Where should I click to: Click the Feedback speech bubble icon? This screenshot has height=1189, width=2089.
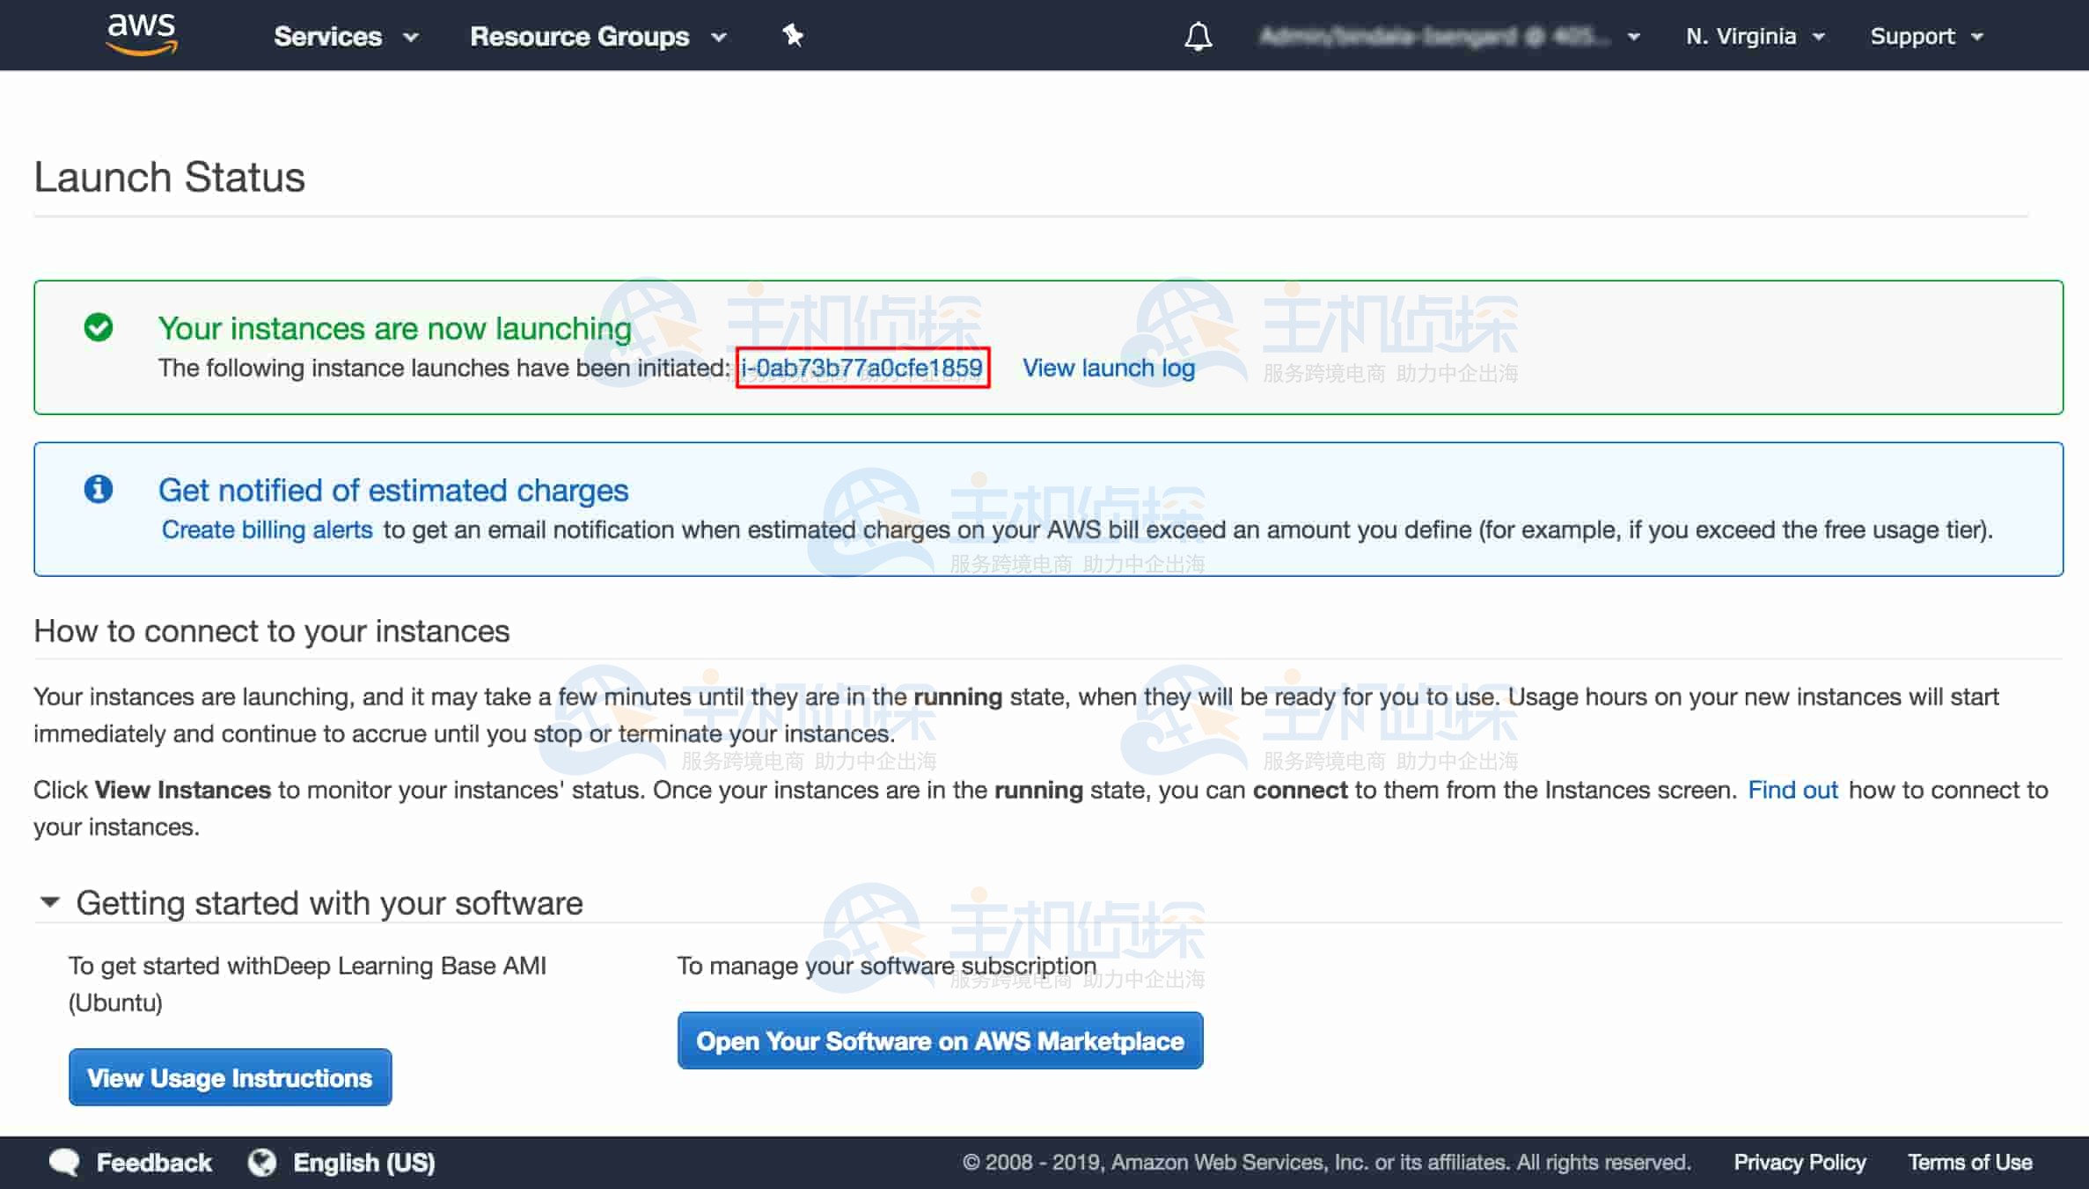(65, 1162)
